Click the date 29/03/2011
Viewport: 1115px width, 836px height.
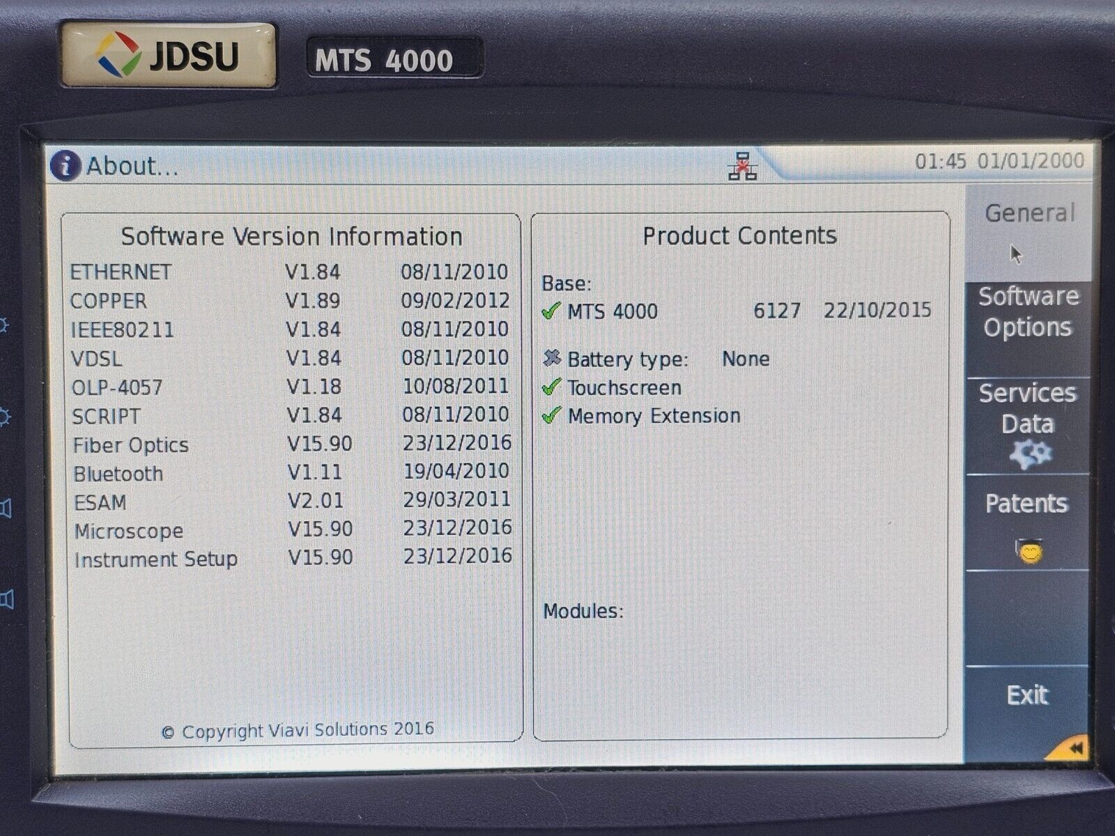(x=457, y=500)
